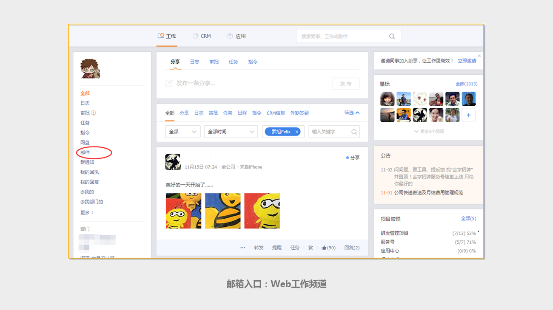The image size is (553, 310).
Task: Collapse the 筛选 filter panel
Action: point(352,113)
